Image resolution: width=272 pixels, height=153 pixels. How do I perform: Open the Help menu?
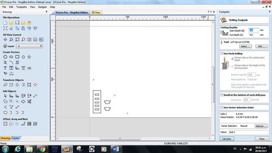pos(52,7)
